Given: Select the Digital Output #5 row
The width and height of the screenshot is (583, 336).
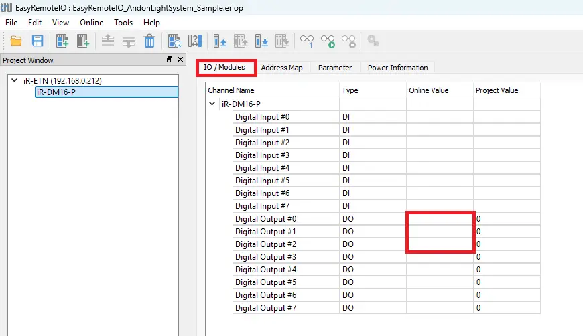Looking at the screenshot, I should (x=387, y=282).
